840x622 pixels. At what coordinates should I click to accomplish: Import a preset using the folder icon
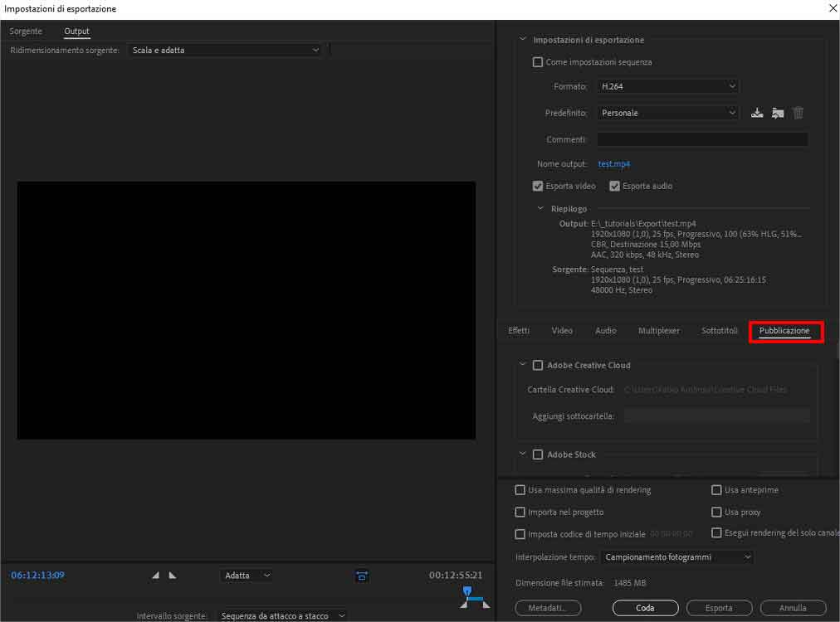click(x=777, y=112)
